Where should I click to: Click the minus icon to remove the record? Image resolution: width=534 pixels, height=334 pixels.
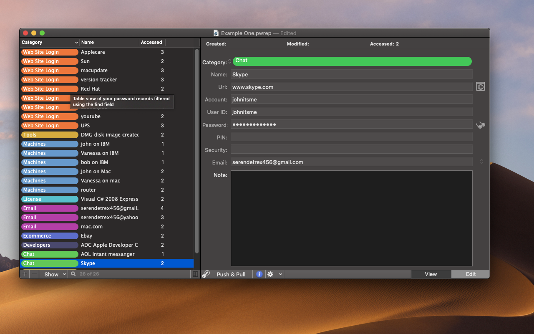34,274
